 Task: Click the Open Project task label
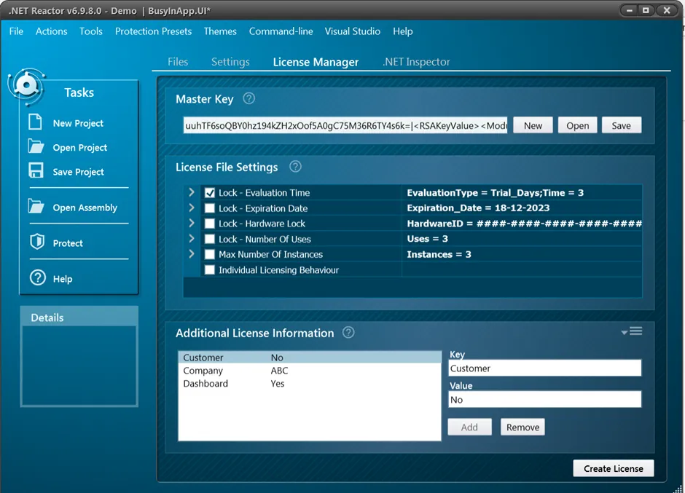(x=80, y=148)
